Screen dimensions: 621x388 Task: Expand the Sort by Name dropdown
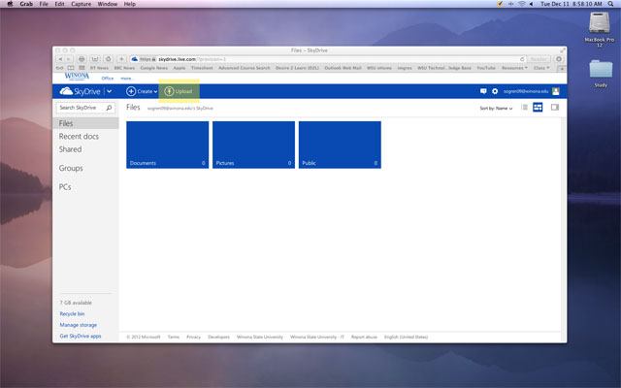(496, 108)
